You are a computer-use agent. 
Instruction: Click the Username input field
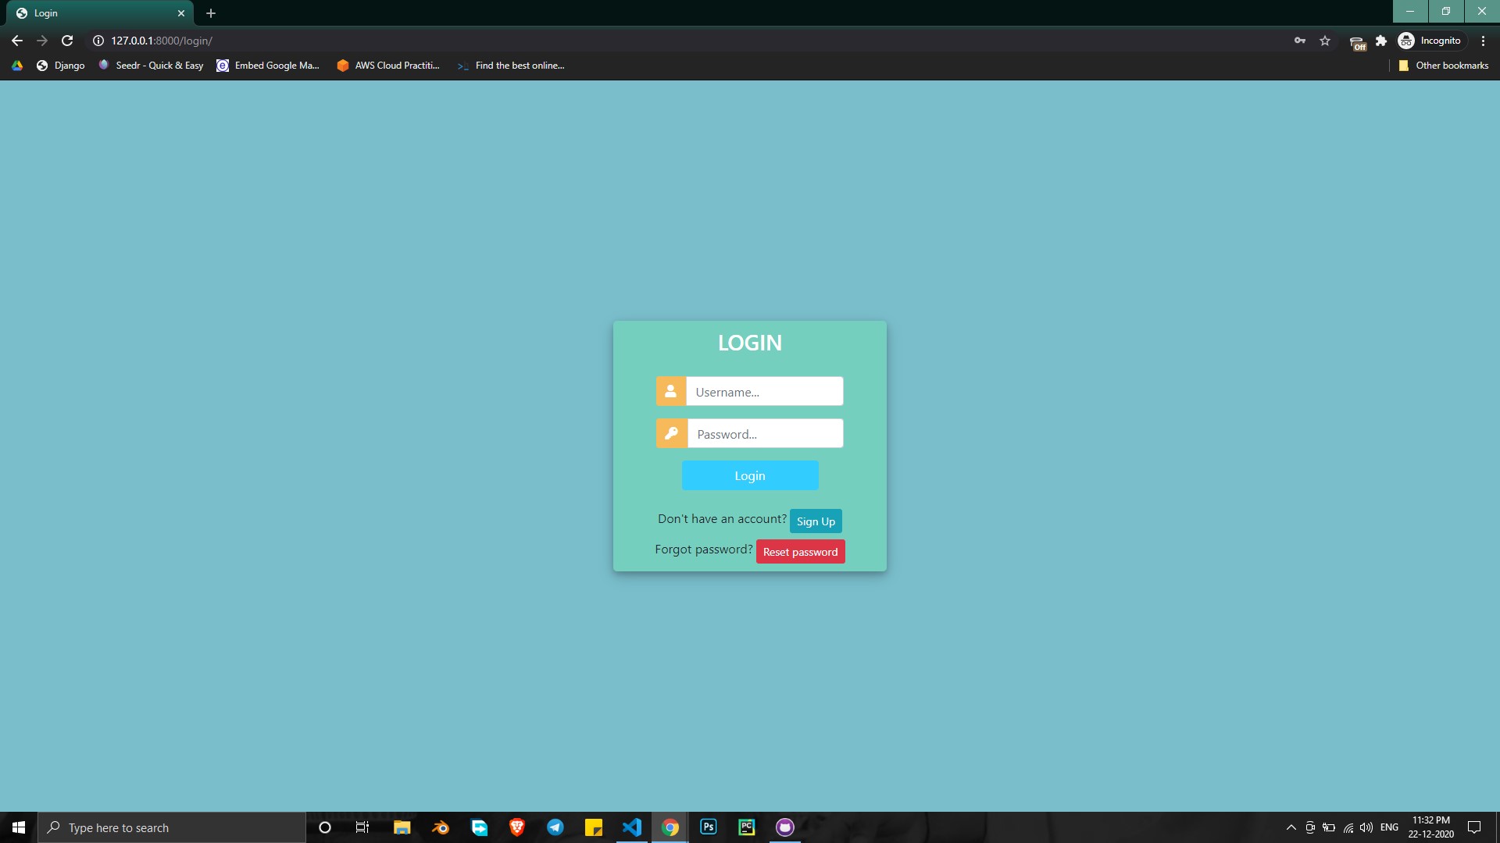point(764,391)
